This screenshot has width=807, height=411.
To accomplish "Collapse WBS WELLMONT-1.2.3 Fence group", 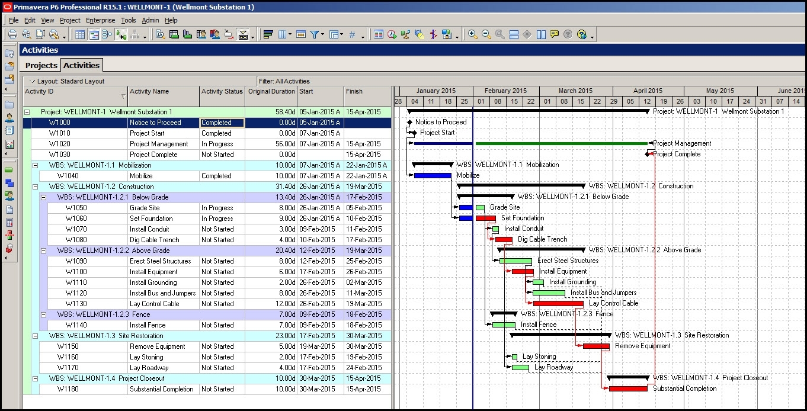I will [43, 314].
